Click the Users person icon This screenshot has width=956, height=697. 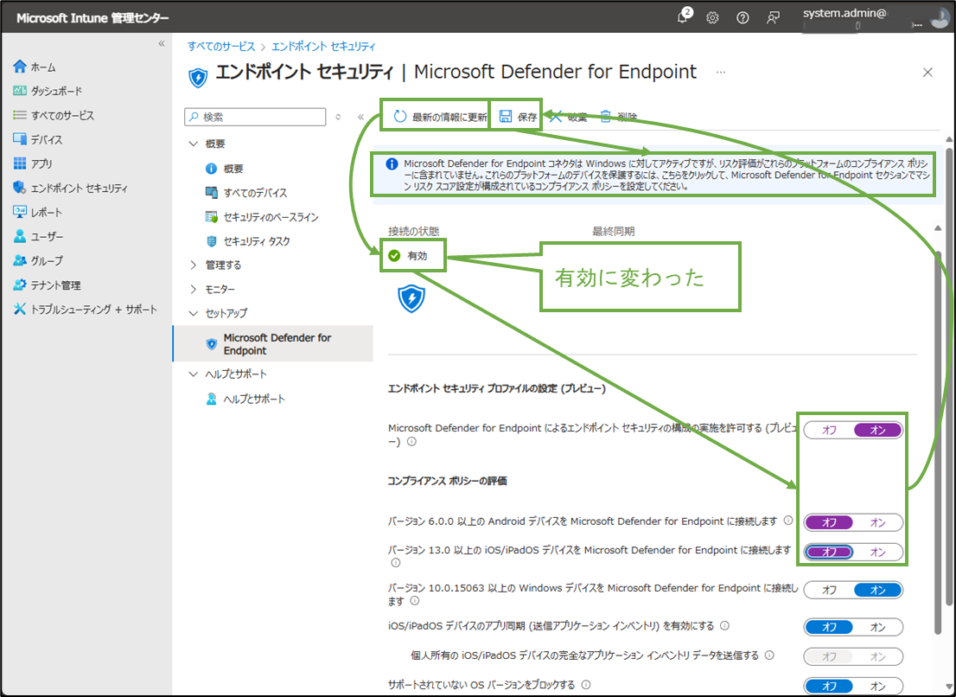click(20, 236)
